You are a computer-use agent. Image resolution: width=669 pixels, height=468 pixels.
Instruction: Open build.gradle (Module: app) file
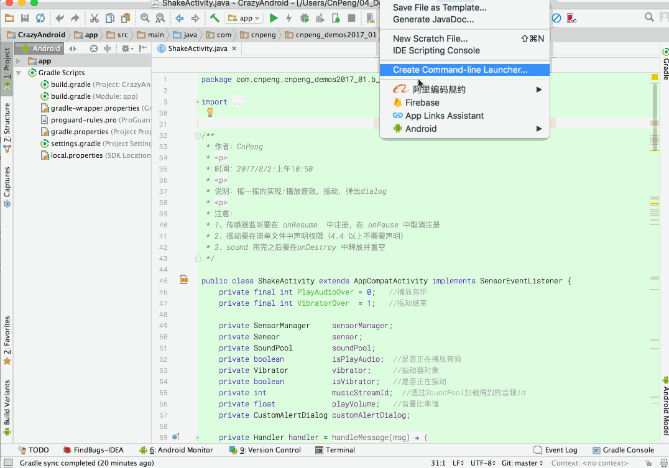95,96
